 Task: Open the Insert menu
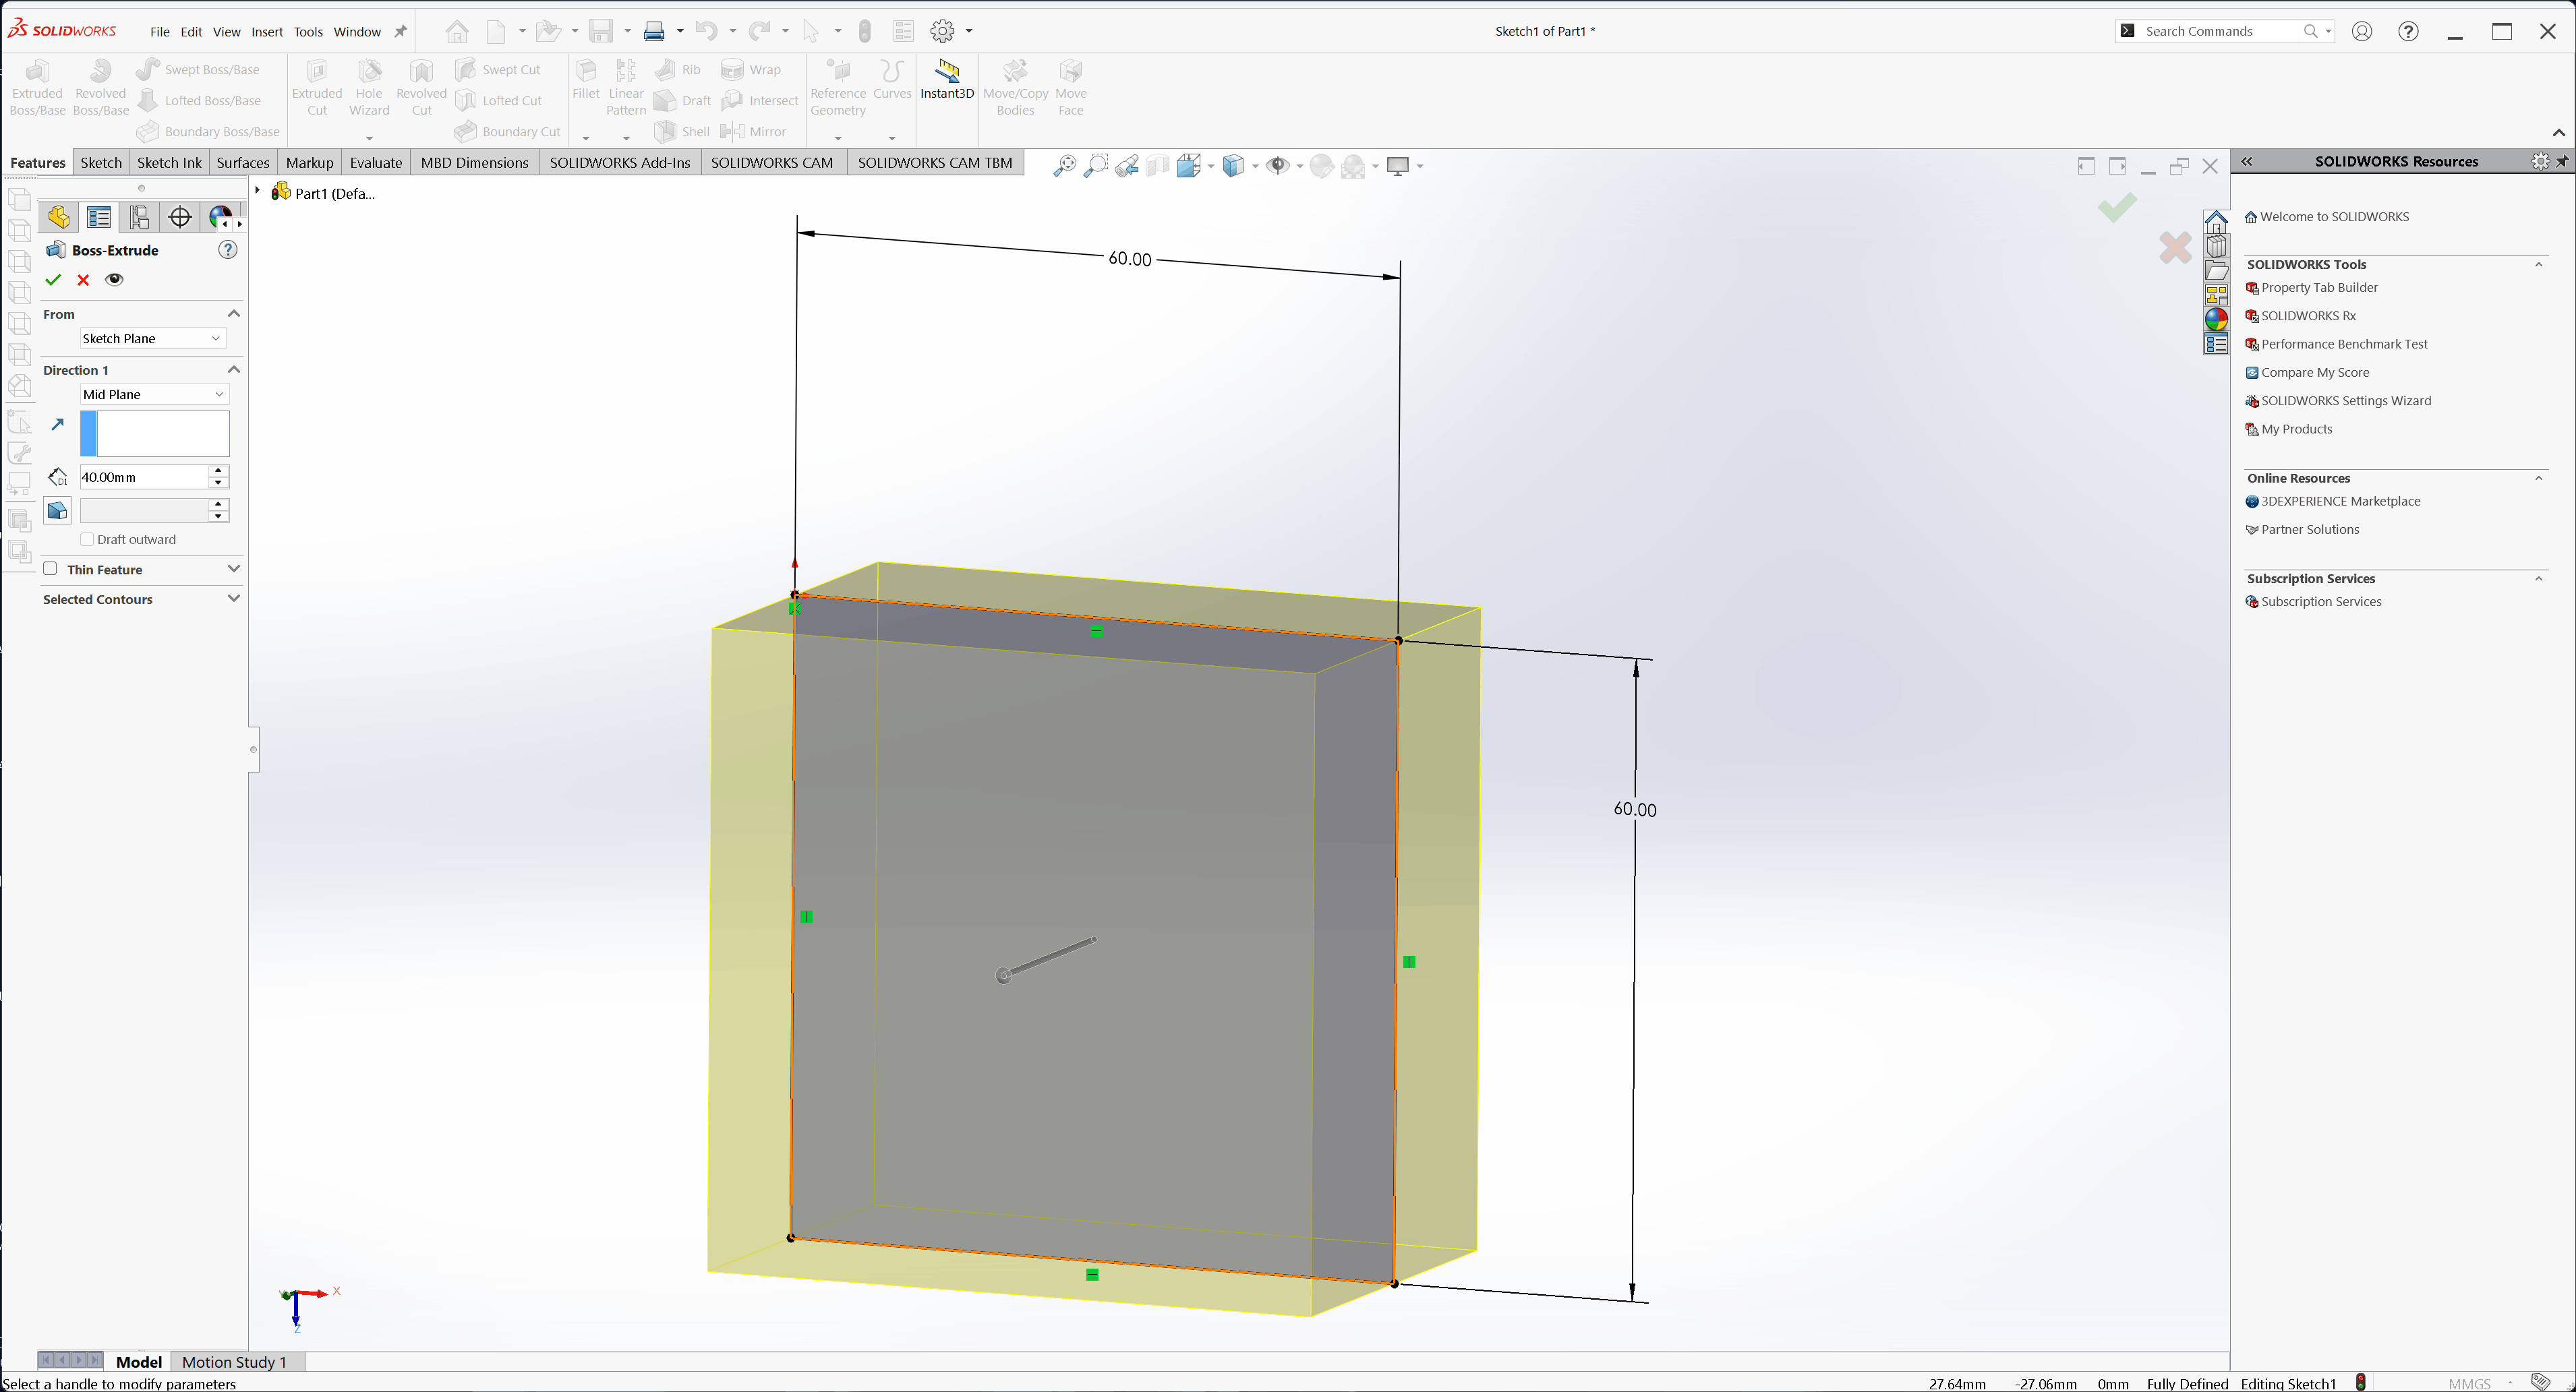pos(266,32)
